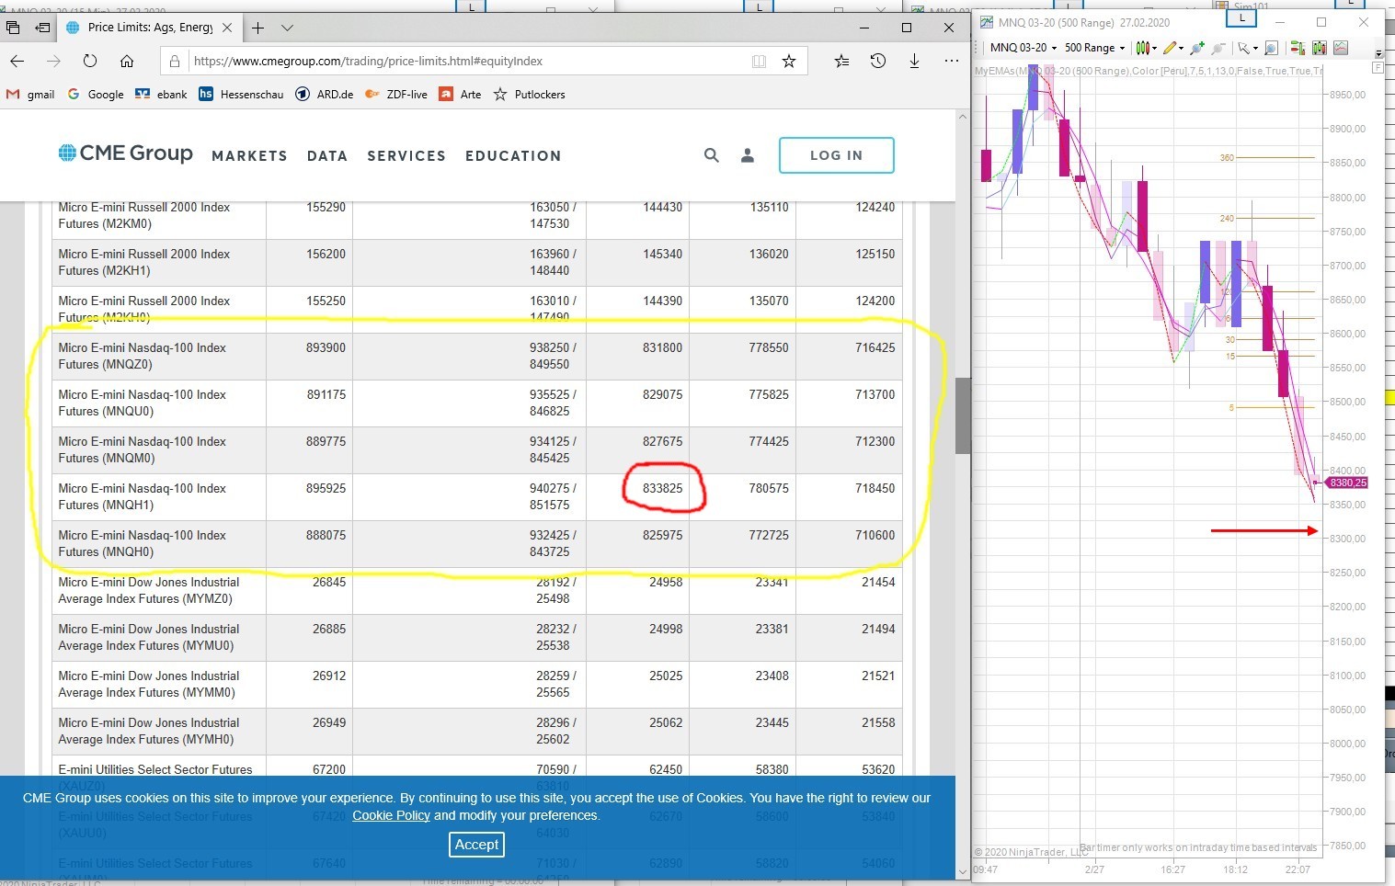Image resolution: width=1395 pixels, height=886 pixels.
Task: Open the chart style candlestick dropdown in NinjaTrader
Action: tap(1145, 48)
